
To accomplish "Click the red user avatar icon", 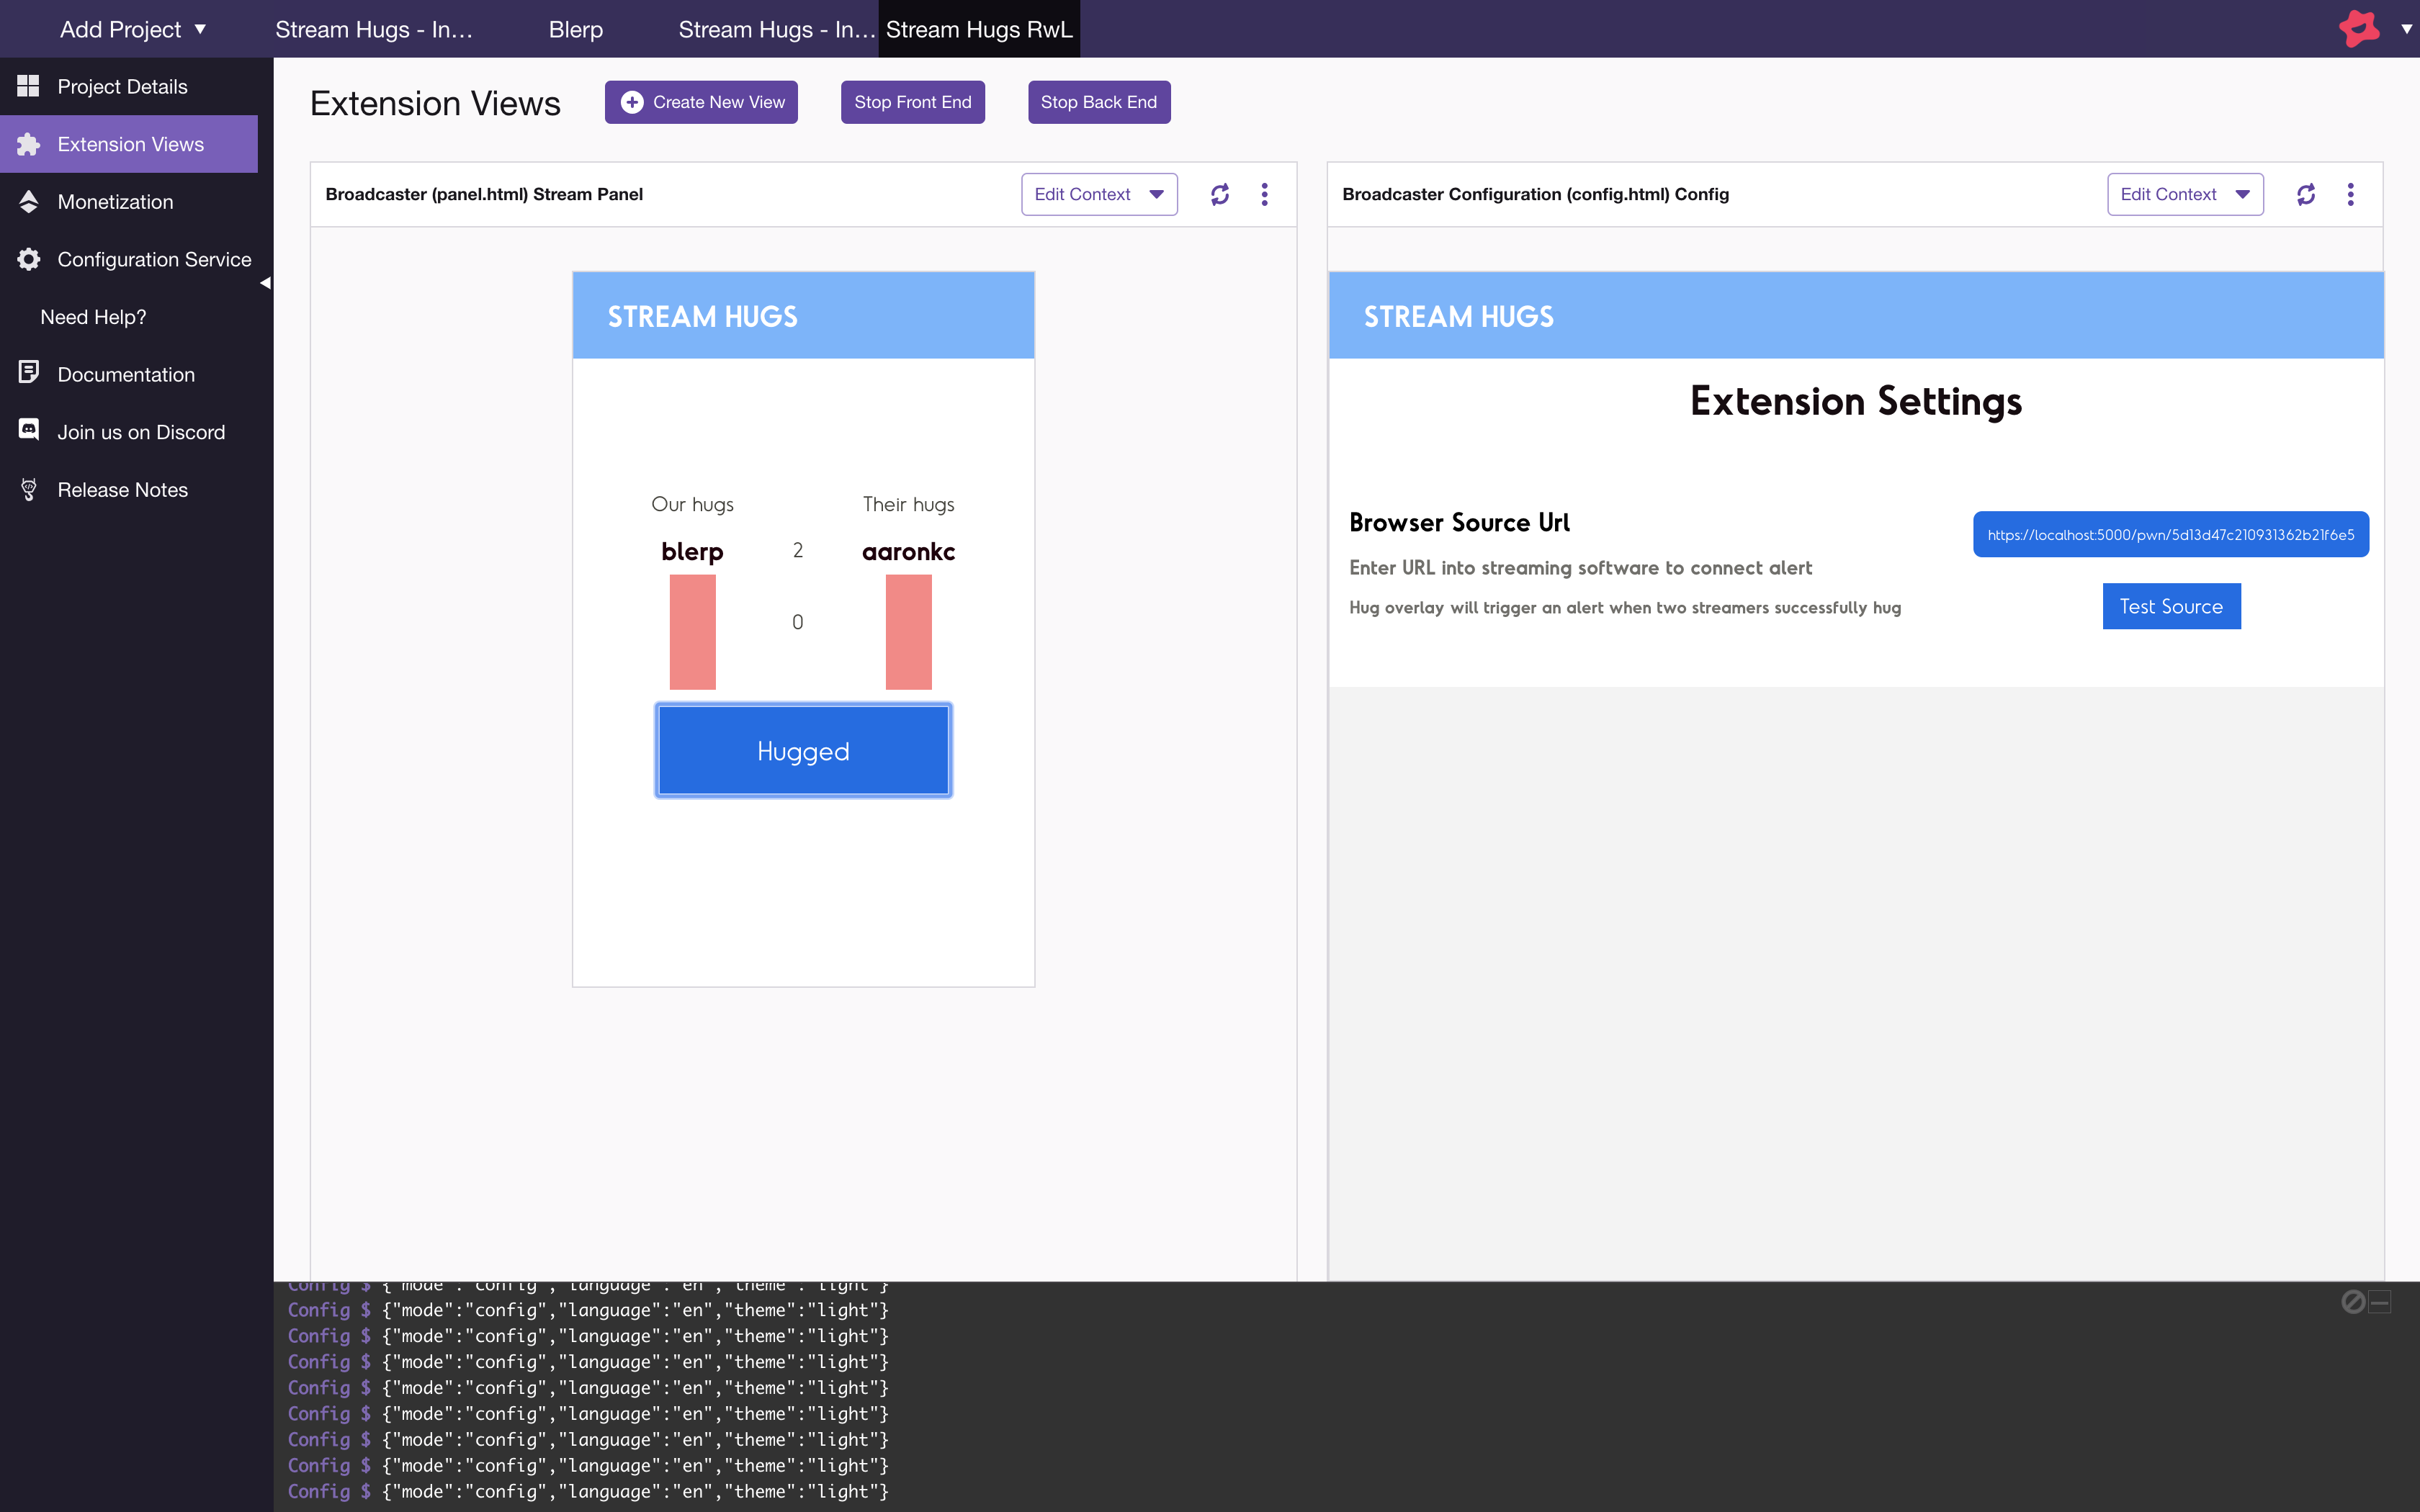I will click(x=2359, y=28).
